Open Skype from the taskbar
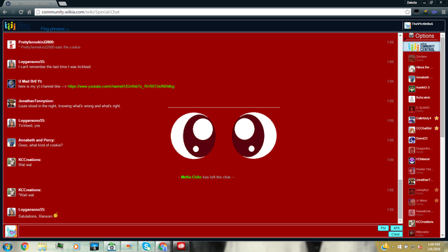The width and height of the screenshot is (448, 252). (x=146, y=246)
